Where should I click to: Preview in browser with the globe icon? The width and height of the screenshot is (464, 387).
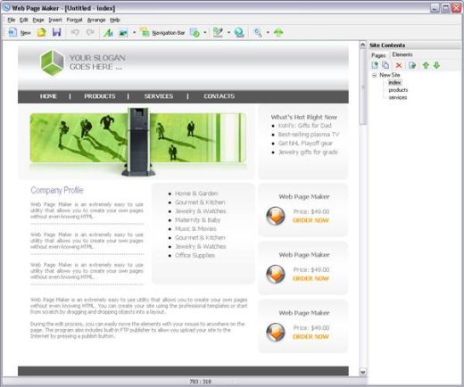(239, 32)
